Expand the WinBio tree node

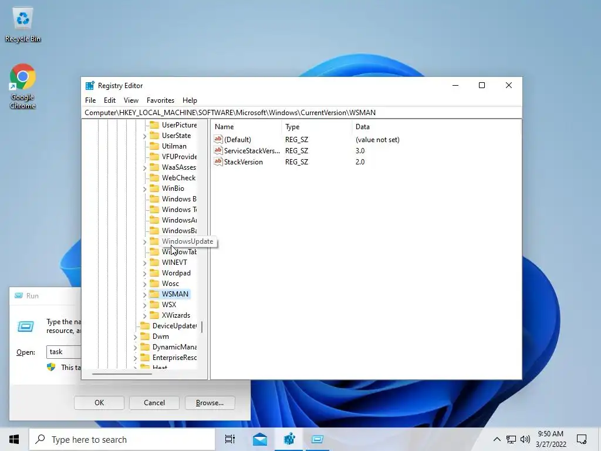coord(144,189)
